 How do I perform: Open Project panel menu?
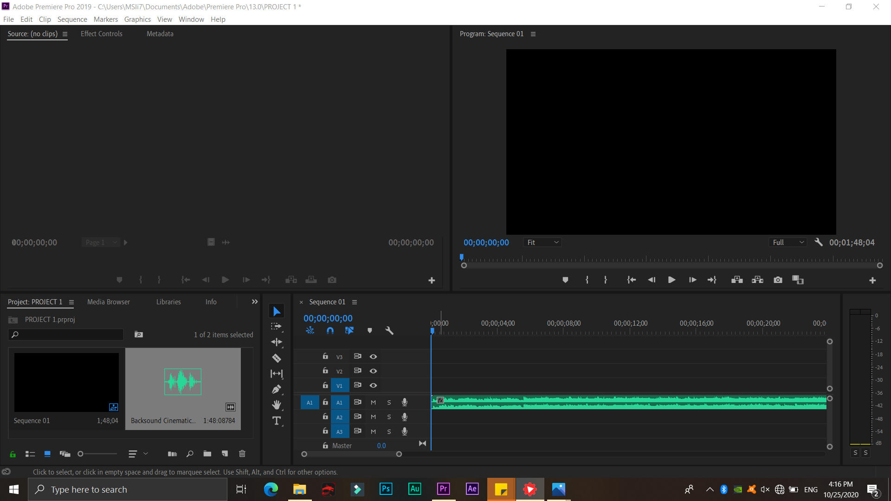click(x=71, y=302)
